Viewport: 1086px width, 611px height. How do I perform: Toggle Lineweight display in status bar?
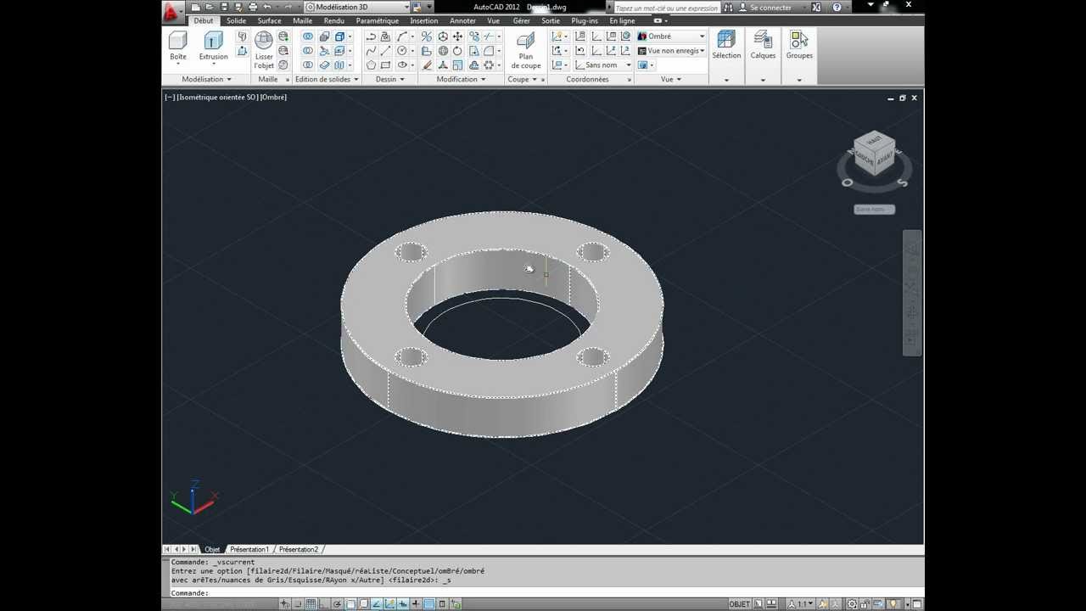click(x=416, y=604)
